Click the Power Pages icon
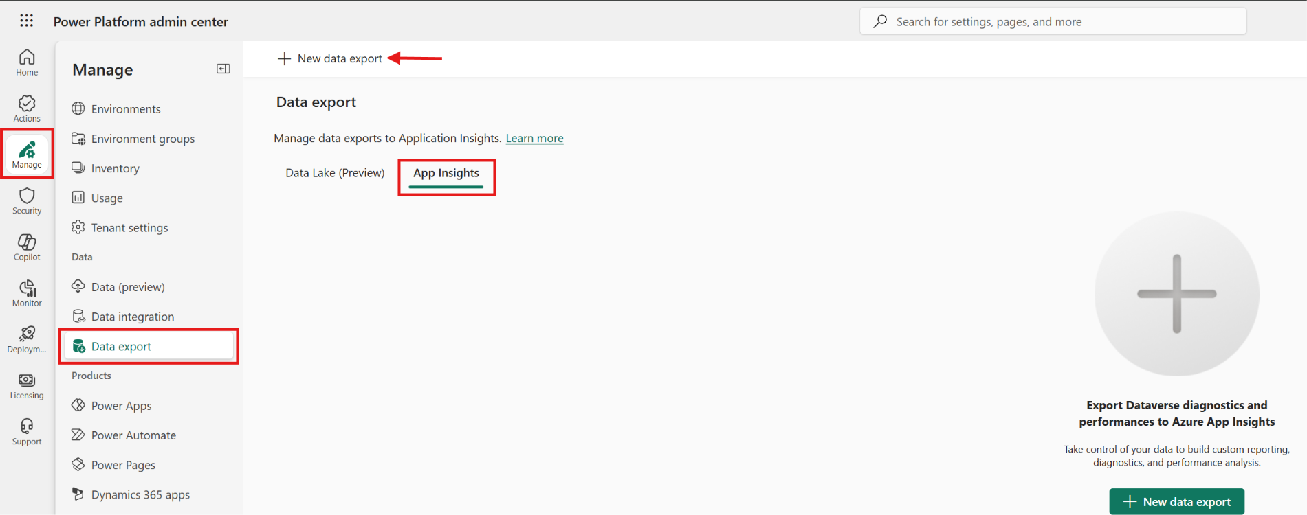Screen dimensions: 1307x515 78,464
